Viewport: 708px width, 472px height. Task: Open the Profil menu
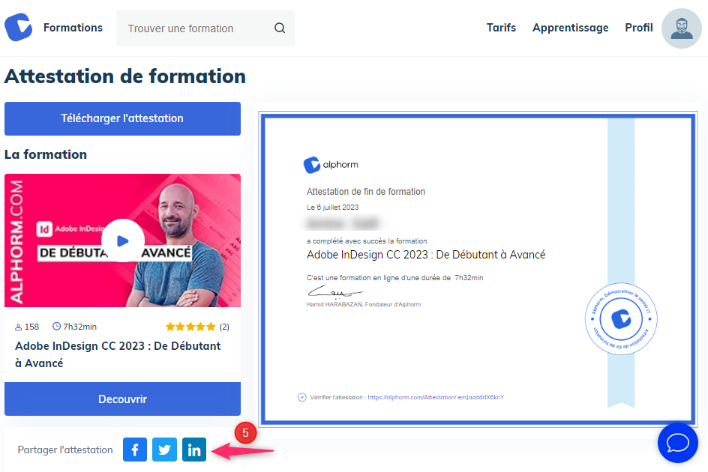(x=638, y=28)
